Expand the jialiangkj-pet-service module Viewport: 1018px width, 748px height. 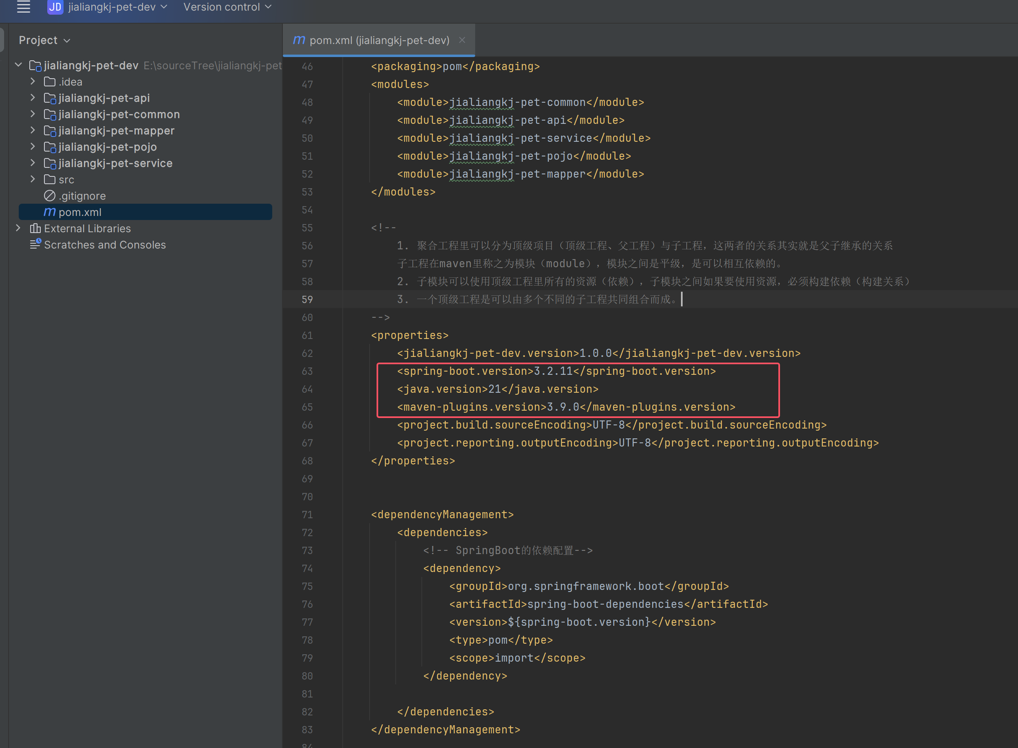(33, 163)
